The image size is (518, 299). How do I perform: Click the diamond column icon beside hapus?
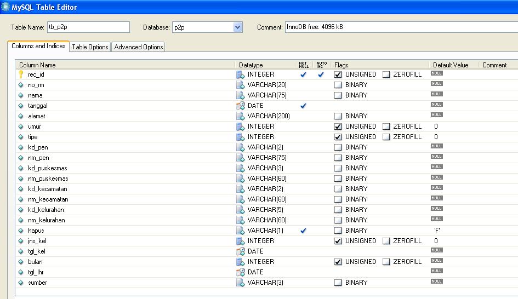pos(21,231)
